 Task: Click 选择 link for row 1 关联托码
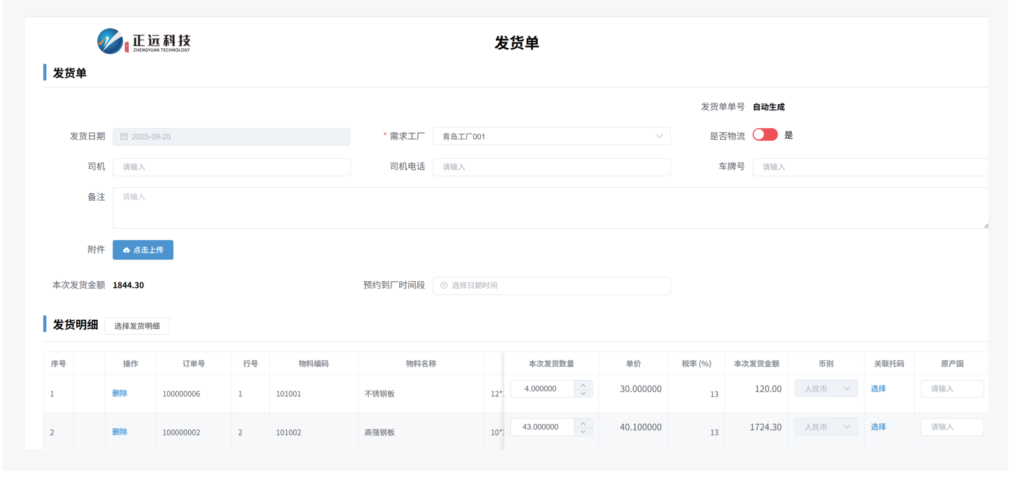coord(878,389)
